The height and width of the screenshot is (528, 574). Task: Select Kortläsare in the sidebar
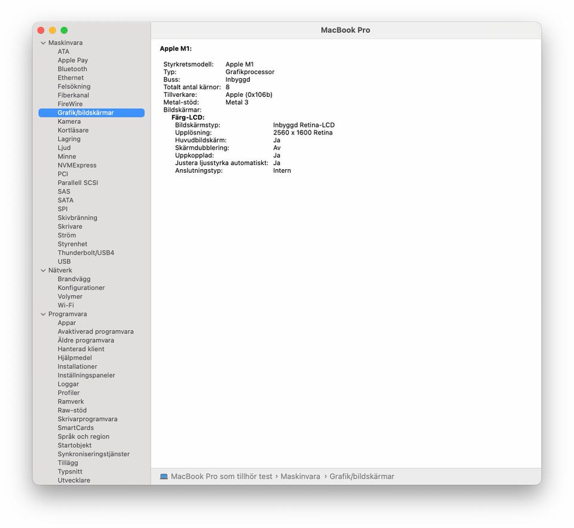(73, 130)
